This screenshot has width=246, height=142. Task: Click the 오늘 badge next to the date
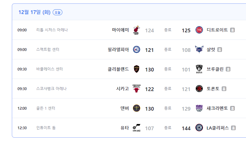click(x=57, y=12)
